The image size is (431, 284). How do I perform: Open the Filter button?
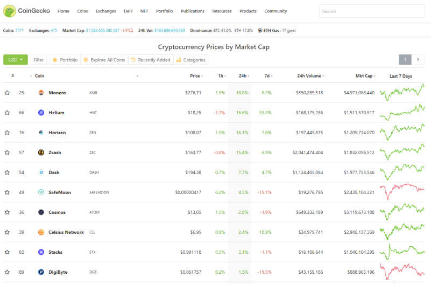coord(39,60)
